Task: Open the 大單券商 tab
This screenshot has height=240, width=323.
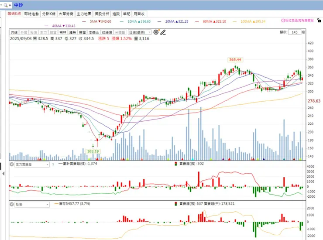Action: click(x=66, y=14)
